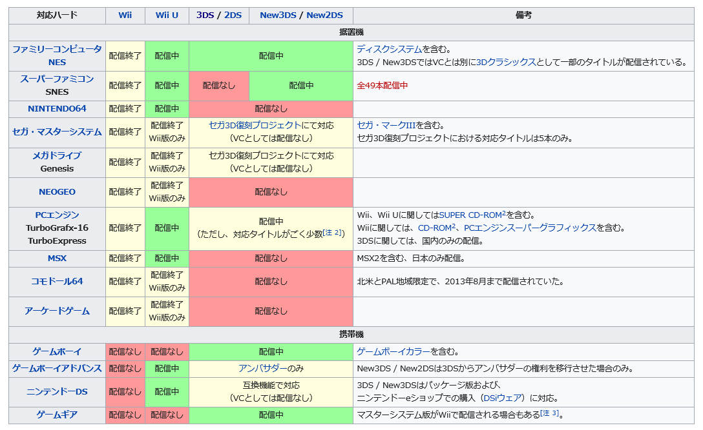Click the 対応ハード header cell

pos(57,15)
